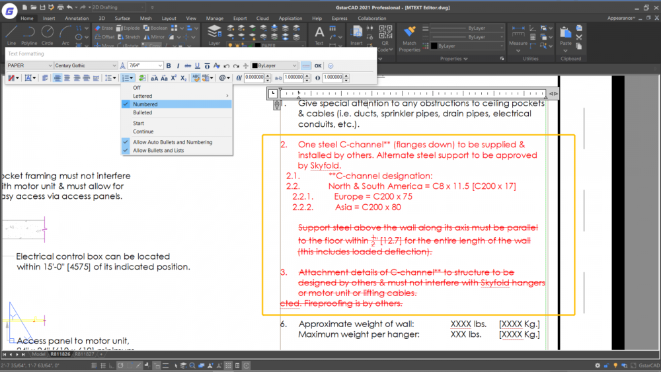Toggle spell check ABC icon
661x372 pixels.
(x=196, y=78)
